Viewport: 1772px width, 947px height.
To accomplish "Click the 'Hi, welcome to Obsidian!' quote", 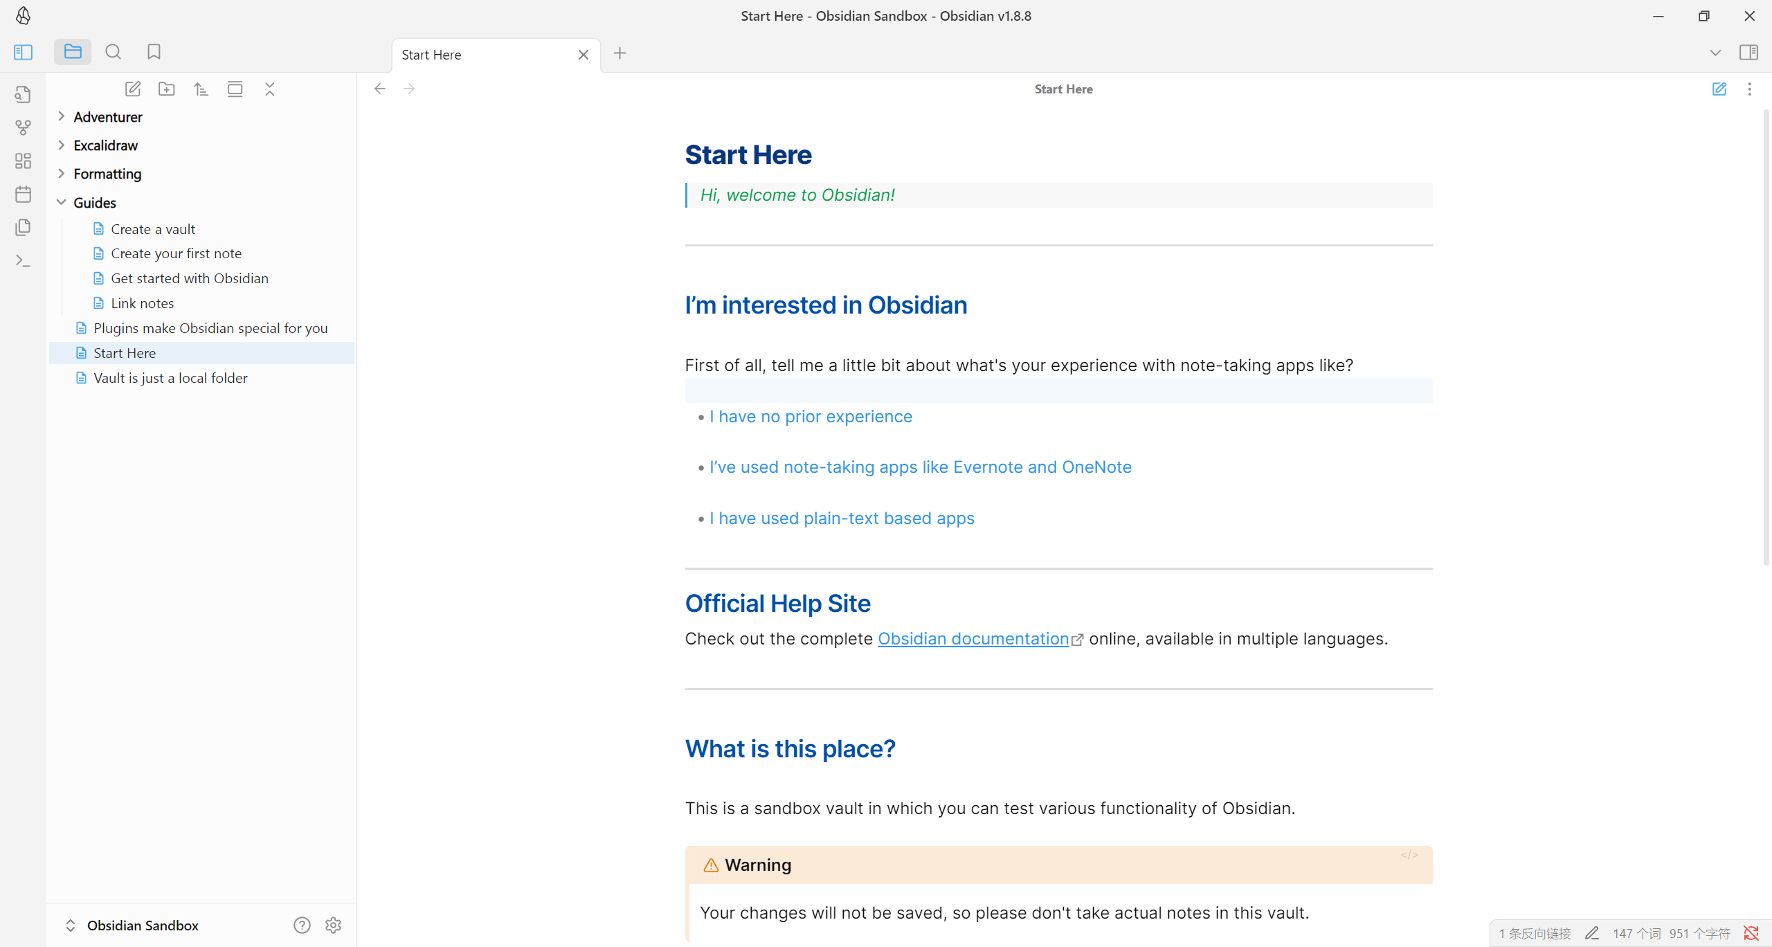I will [797, 195].
